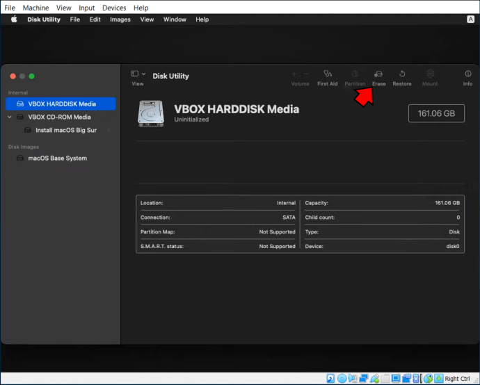The height and width of the screenshot is (385, 480).
Task: Open VirtualBox Machine menu
Action: tap(35, 8)
